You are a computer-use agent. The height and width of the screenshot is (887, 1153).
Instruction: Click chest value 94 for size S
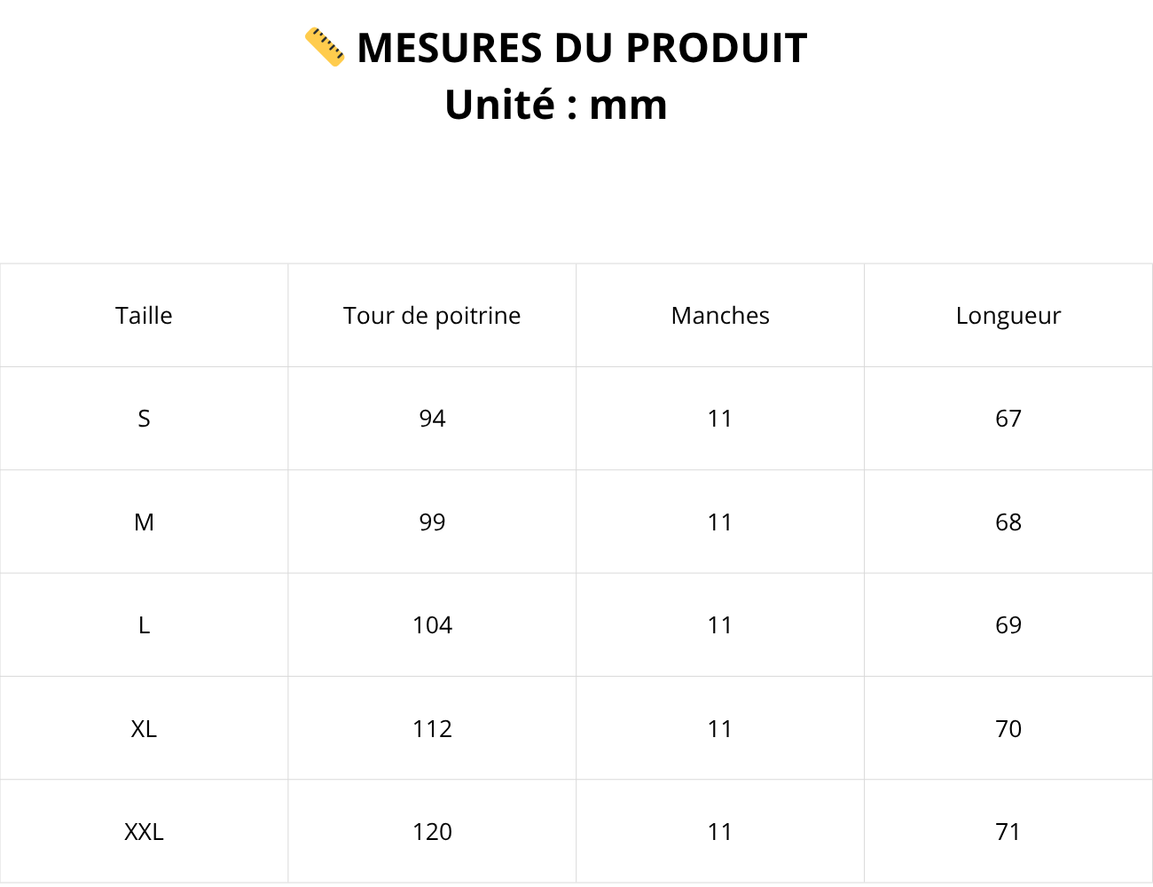coord(432,419)
